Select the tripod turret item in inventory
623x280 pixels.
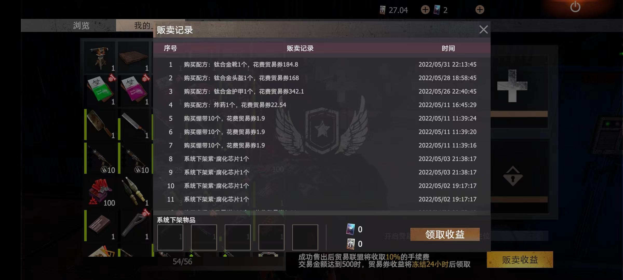pos(100,57)
